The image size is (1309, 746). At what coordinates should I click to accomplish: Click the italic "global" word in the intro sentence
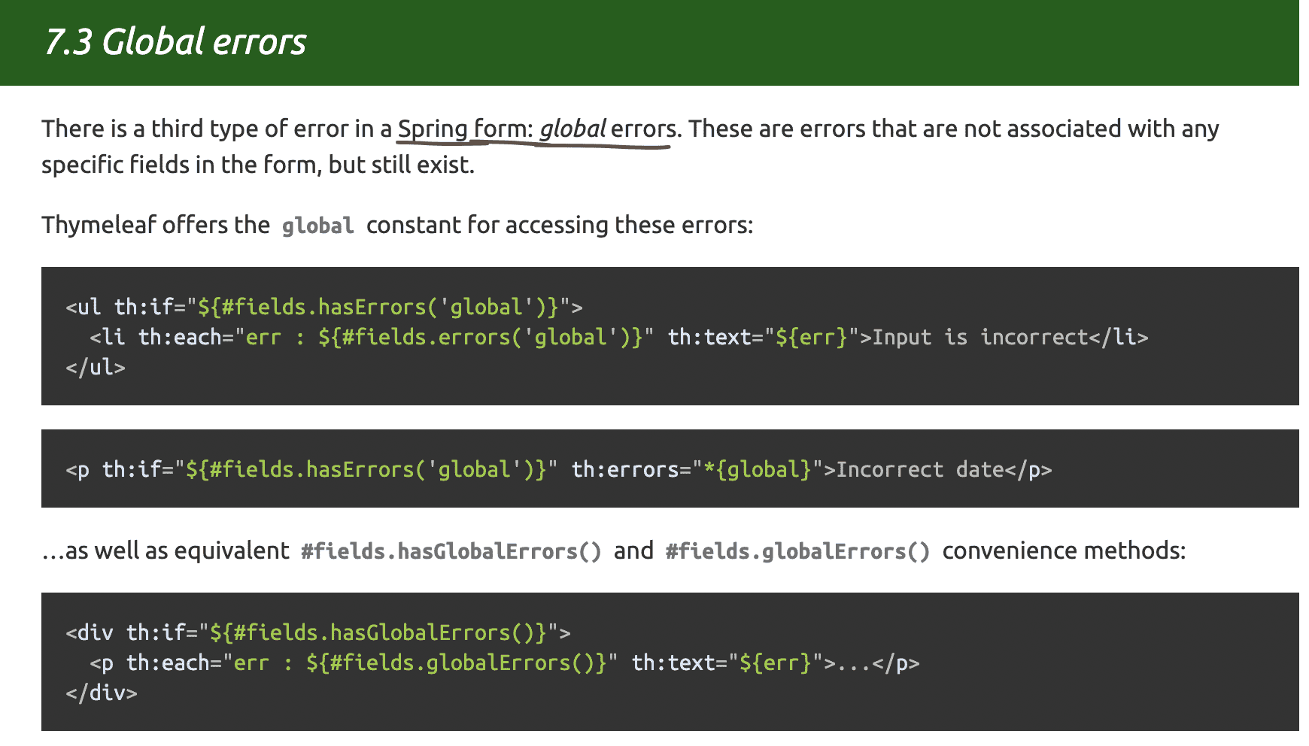point(572,129)
